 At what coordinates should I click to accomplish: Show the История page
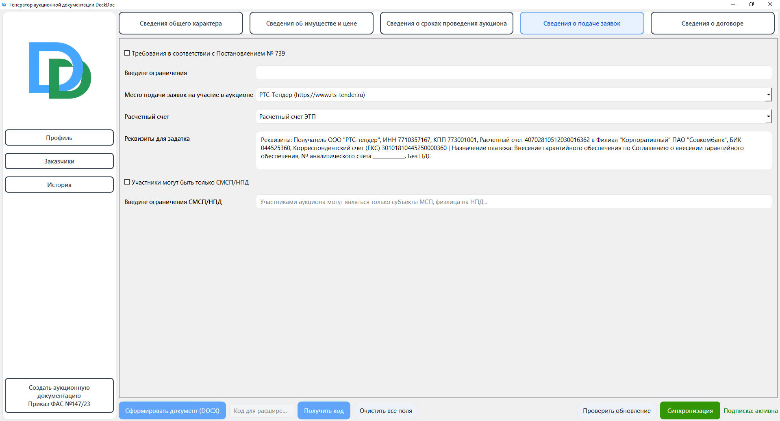[x=59, y=185]
